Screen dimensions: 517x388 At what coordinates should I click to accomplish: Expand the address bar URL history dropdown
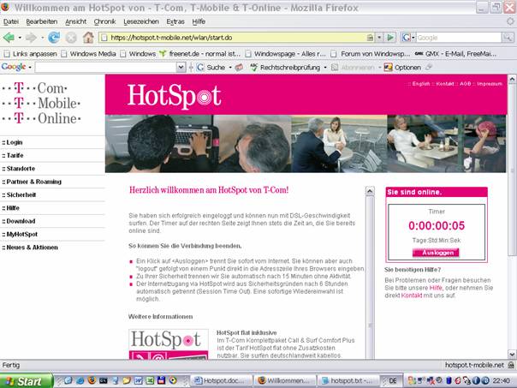pos(379,38)
